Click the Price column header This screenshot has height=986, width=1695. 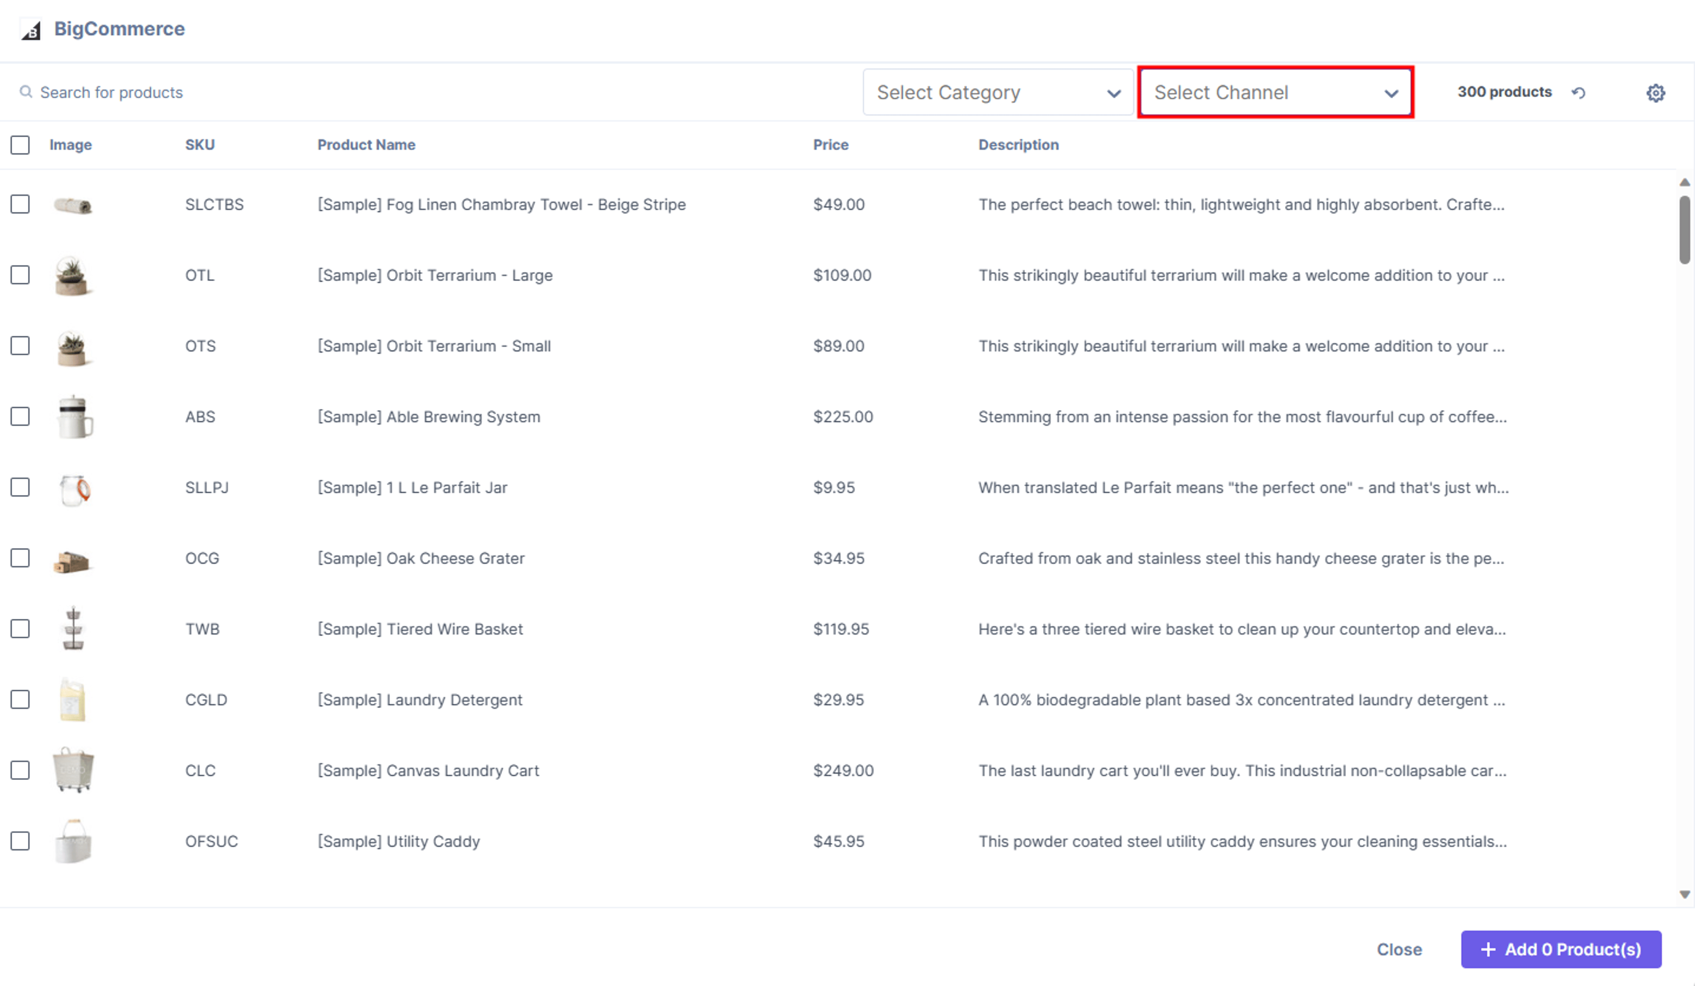coord(831,145)
